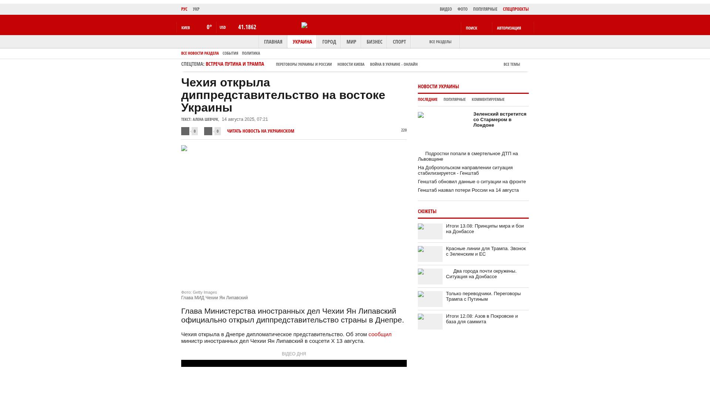The image size is (710, 399).
Task: Expand the Все разделы menu
Action: (440, 42)
